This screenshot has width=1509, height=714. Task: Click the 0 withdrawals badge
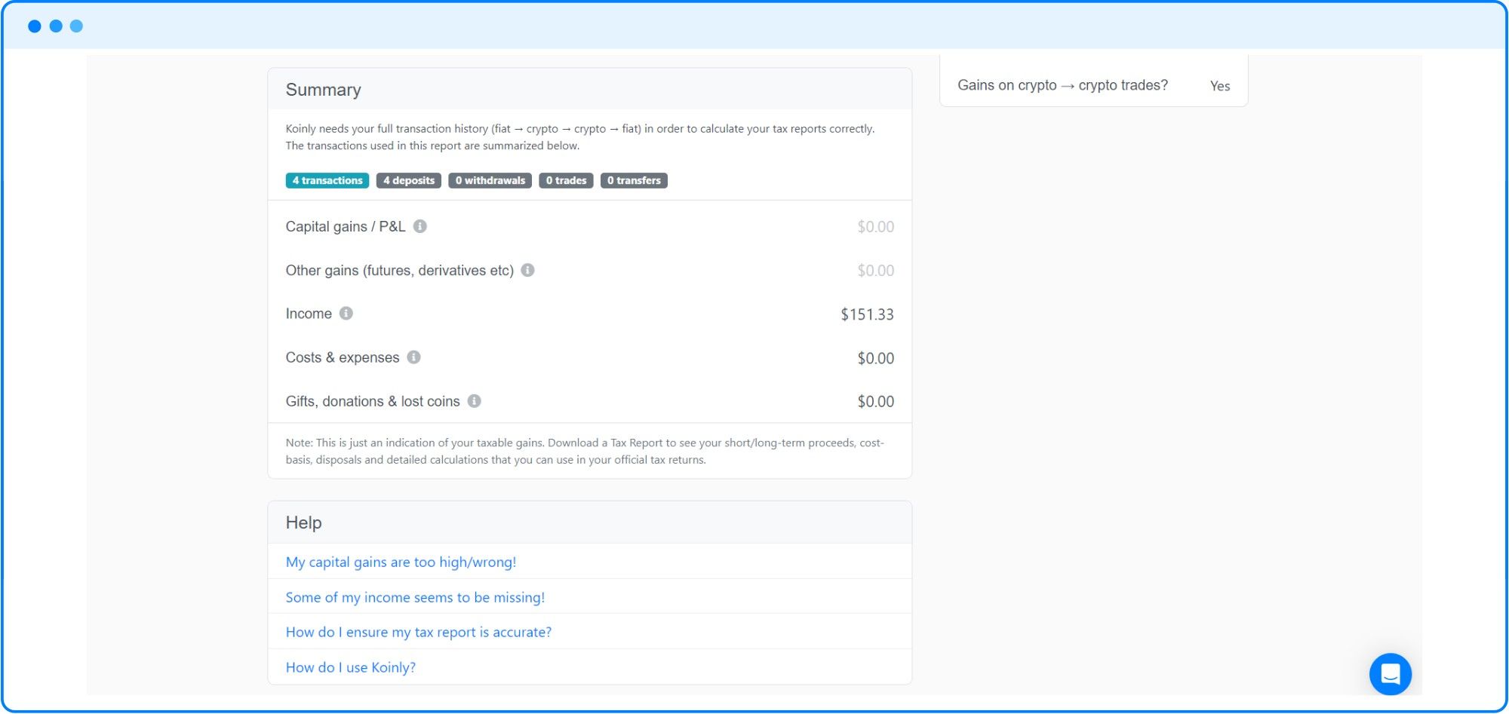tap(490, 180)
